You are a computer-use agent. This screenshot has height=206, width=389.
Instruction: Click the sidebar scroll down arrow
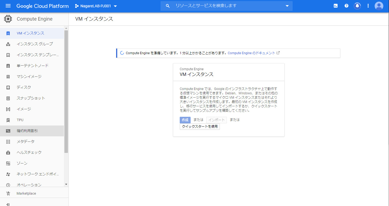pyautogui.click(x=66, y=184)
